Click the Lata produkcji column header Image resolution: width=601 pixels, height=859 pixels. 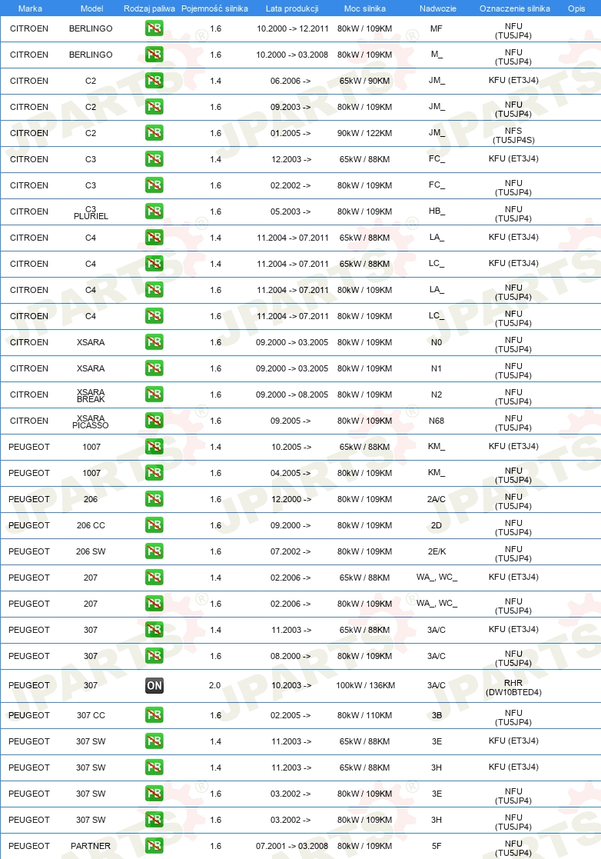292,8
